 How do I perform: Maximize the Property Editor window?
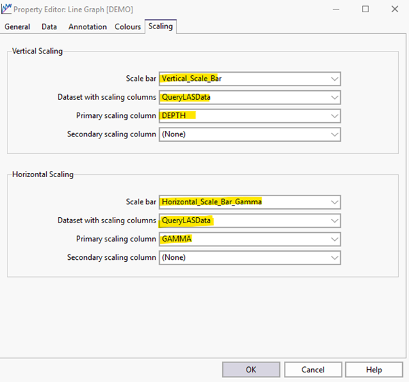[x=365, y=9]
